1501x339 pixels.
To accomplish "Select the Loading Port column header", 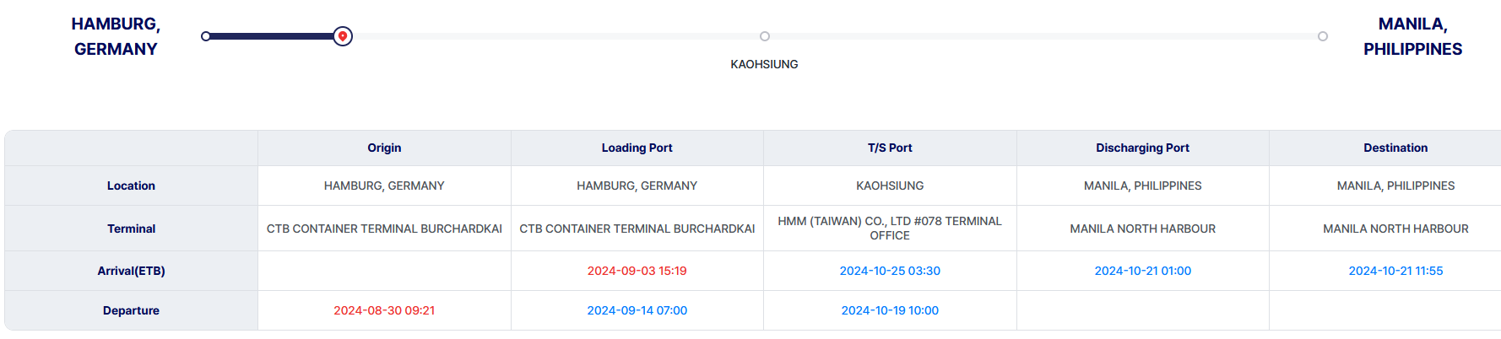I will (x=637, y=148).
